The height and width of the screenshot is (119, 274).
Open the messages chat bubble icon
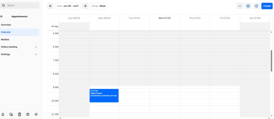click(x=11, y=114)
